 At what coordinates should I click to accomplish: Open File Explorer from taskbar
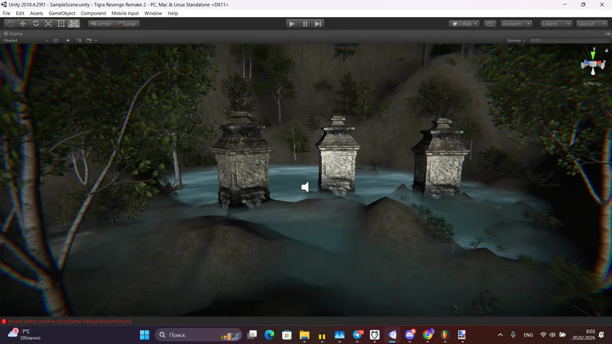(x=305, y=335)
